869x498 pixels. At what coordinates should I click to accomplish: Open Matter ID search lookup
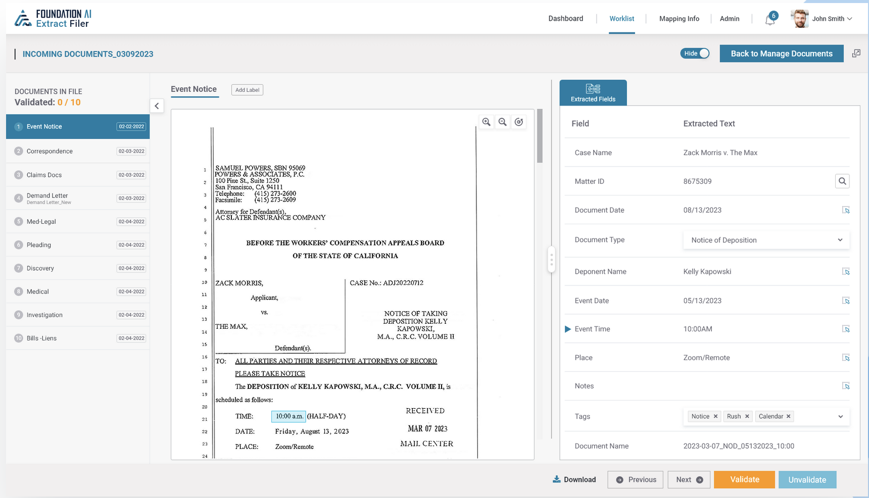click(842, 181)
